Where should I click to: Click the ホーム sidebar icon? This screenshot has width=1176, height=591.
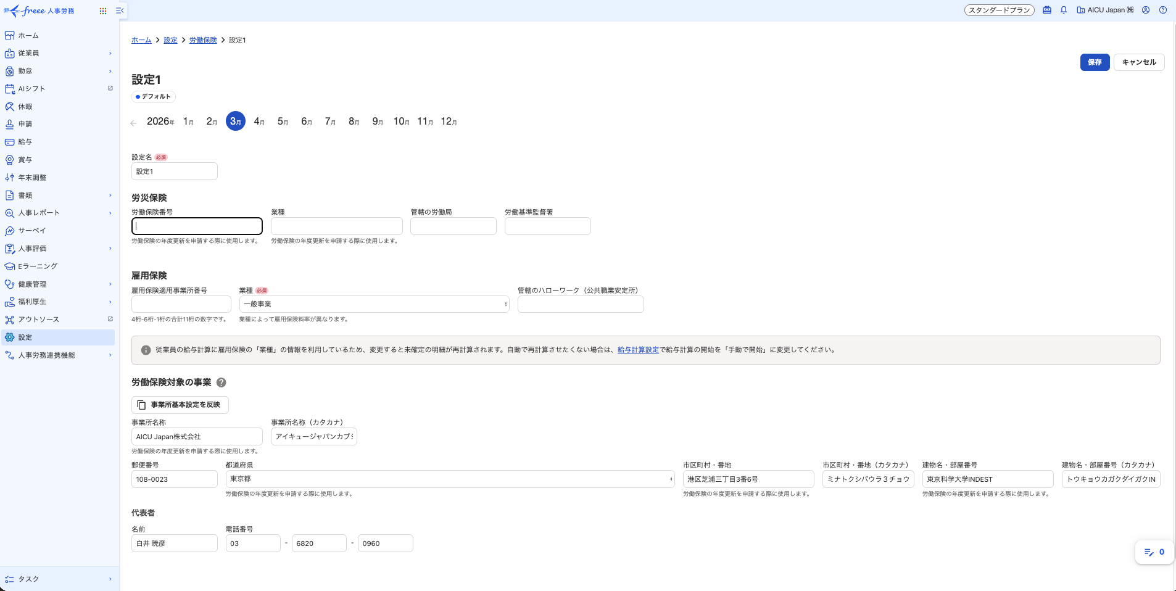(x=10, y=36)
